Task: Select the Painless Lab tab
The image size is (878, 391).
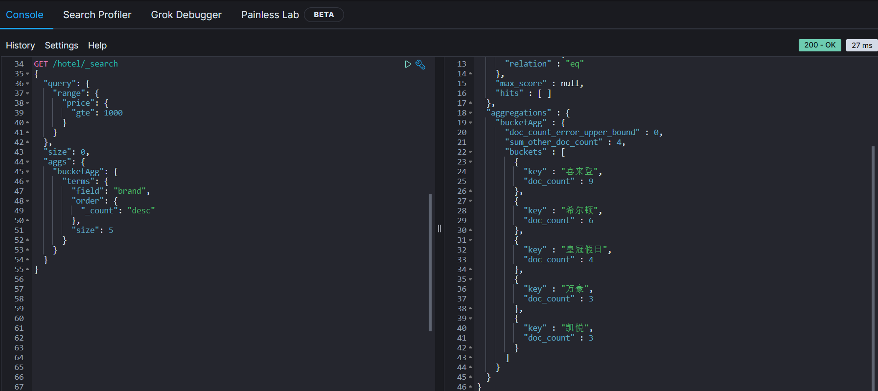Action: coord(270,15)
